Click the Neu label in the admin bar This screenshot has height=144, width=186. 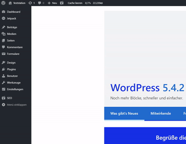point(54,3)
